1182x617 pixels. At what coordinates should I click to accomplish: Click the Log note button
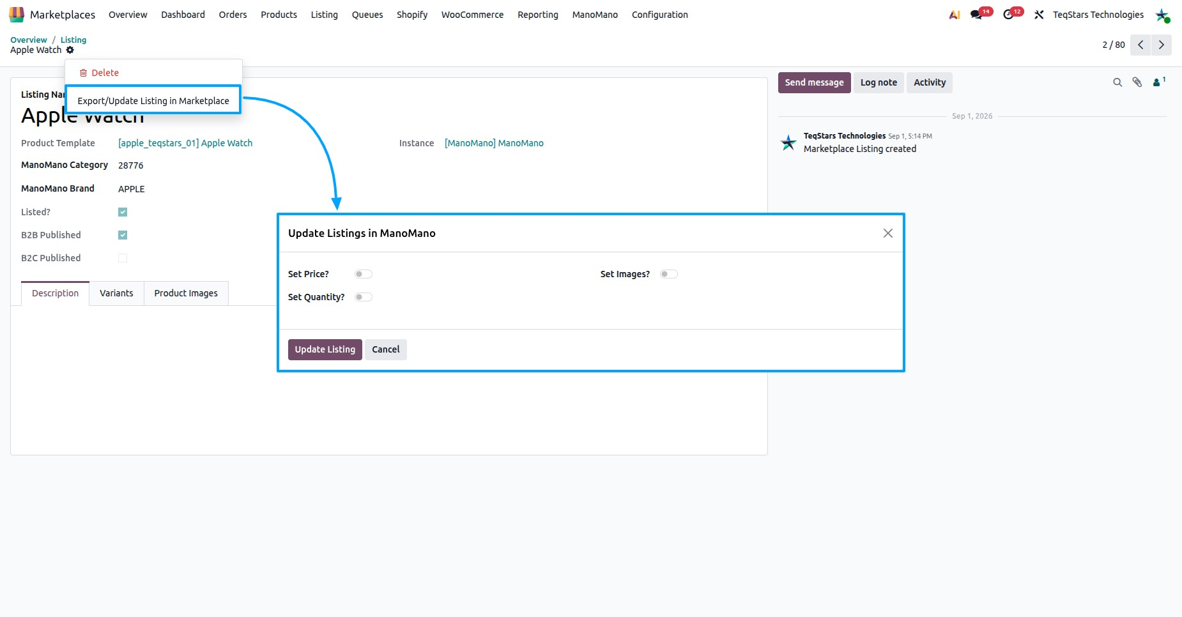click(879, 82)
